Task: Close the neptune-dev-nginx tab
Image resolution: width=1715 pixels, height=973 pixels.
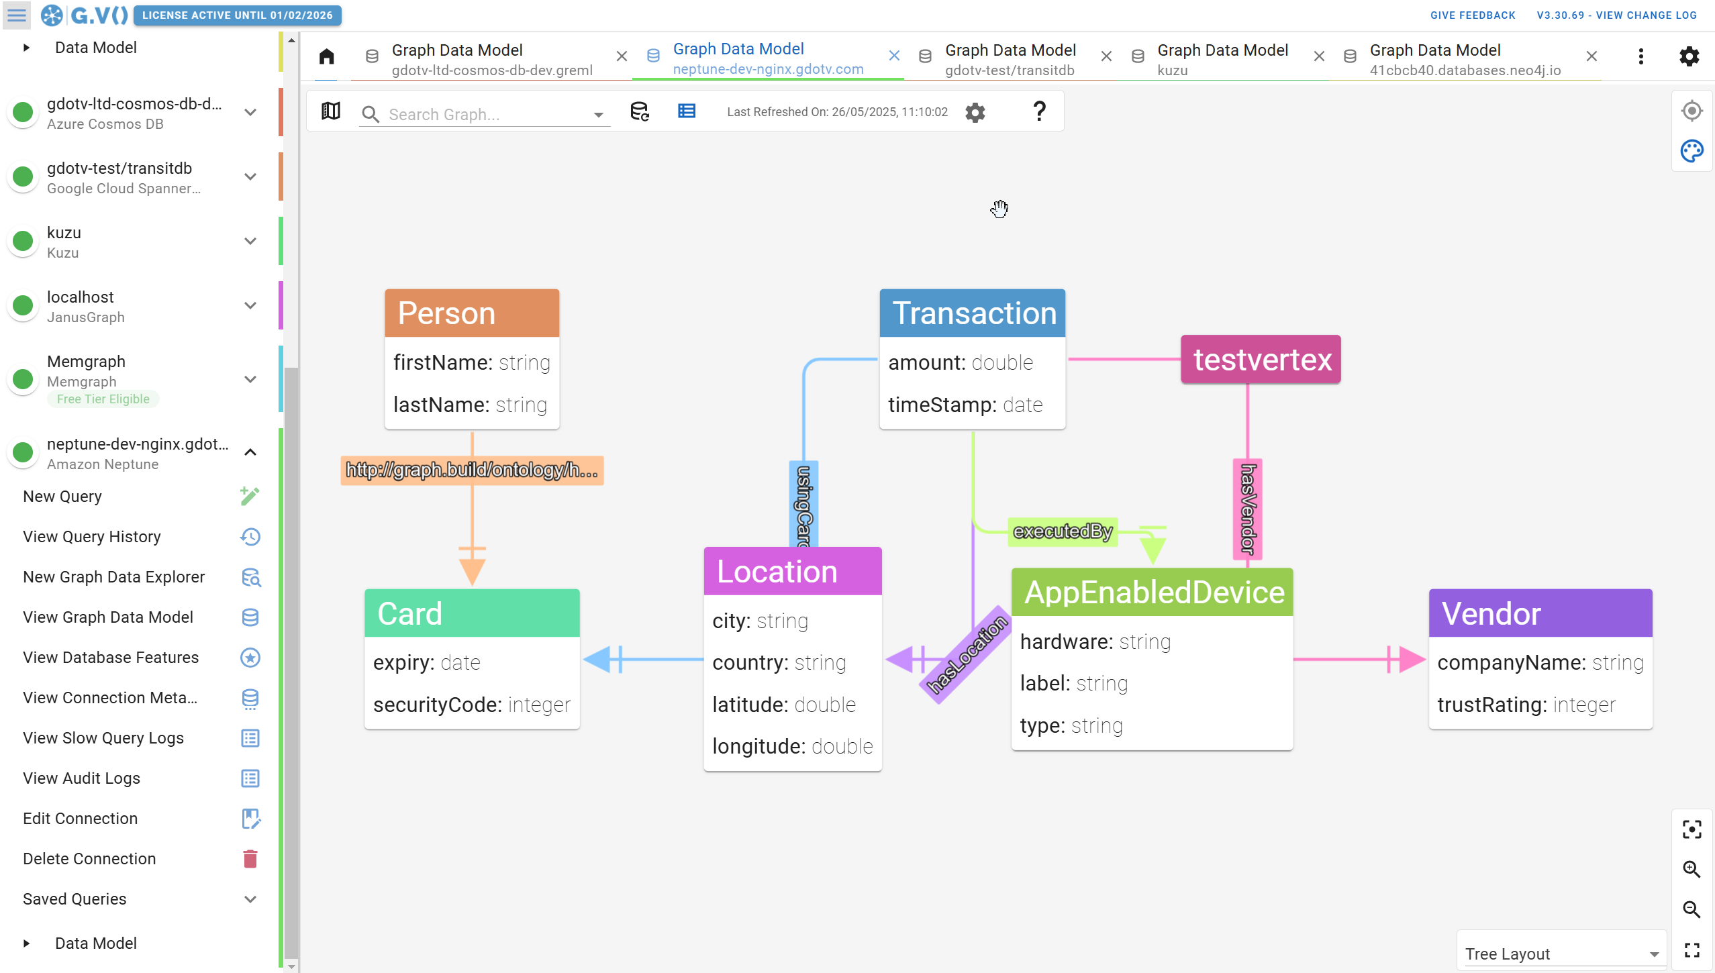Action: [894, 56]
